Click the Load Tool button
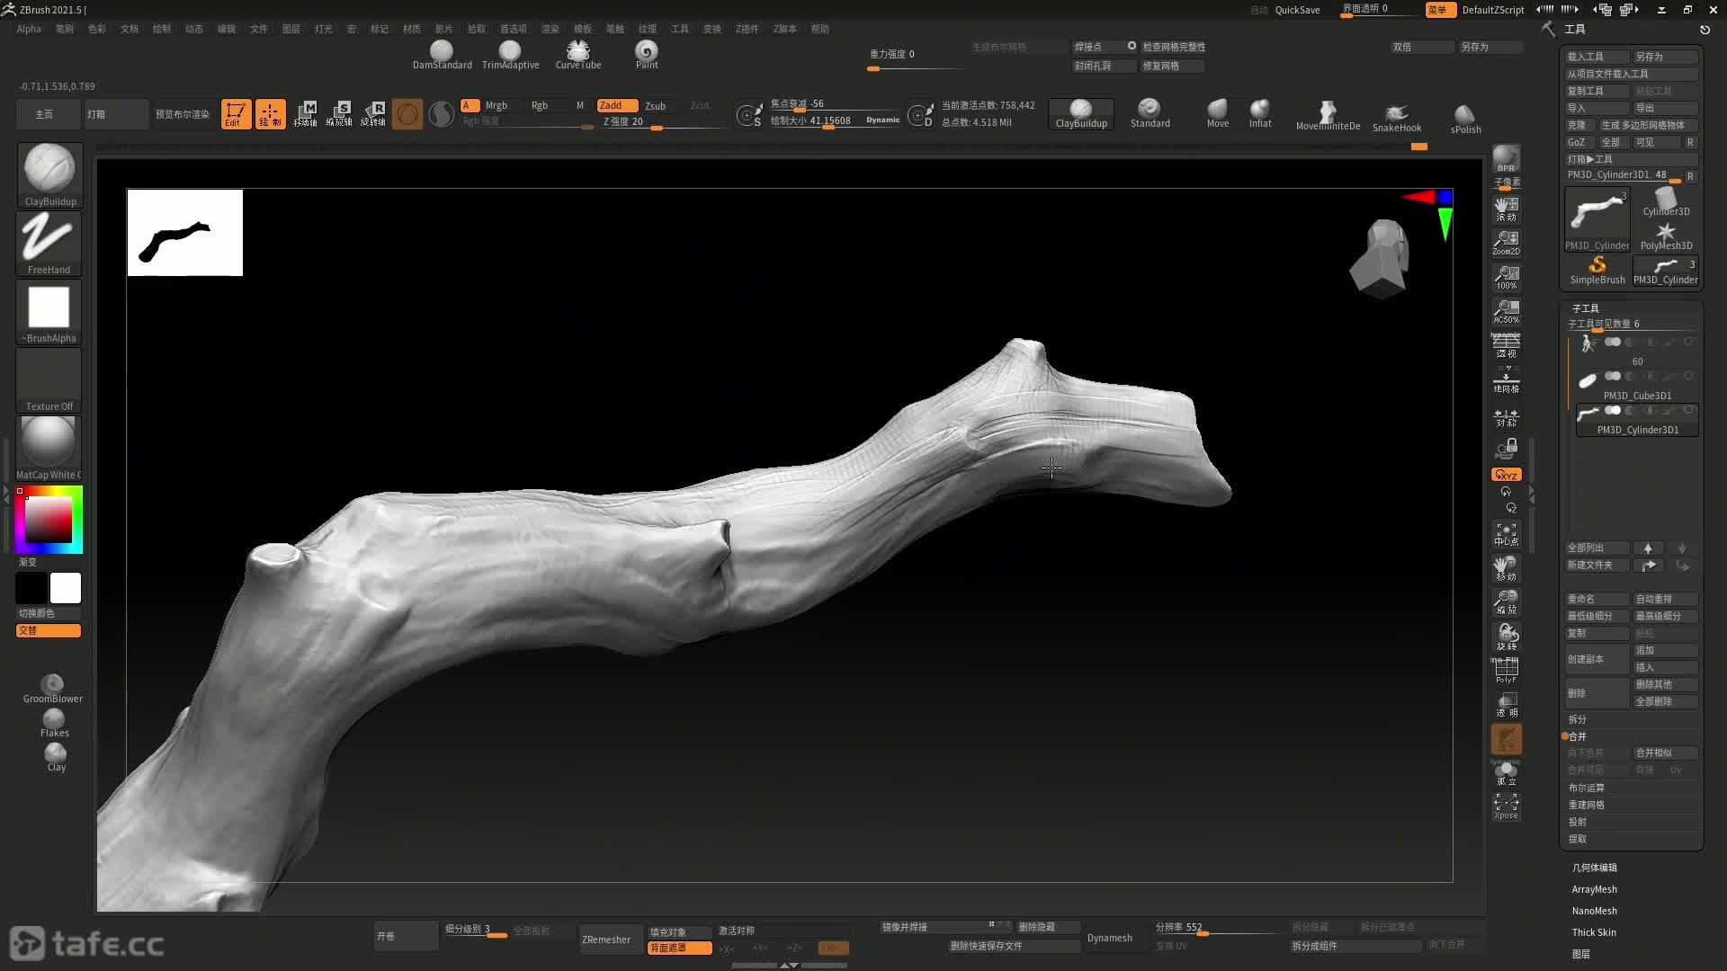The image size is (1727, 971). coord(1597,57)
